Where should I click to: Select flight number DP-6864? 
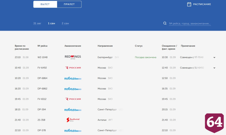42,78
